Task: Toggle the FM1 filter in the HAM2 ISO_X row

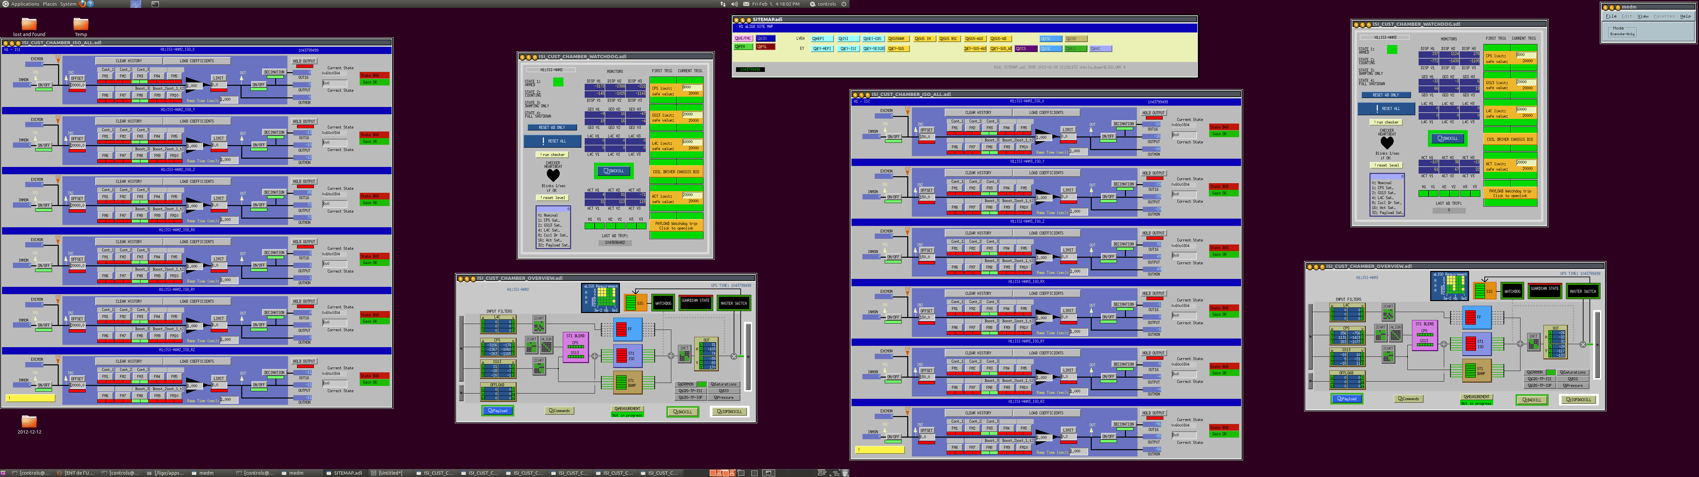Action: pos(106,77)
